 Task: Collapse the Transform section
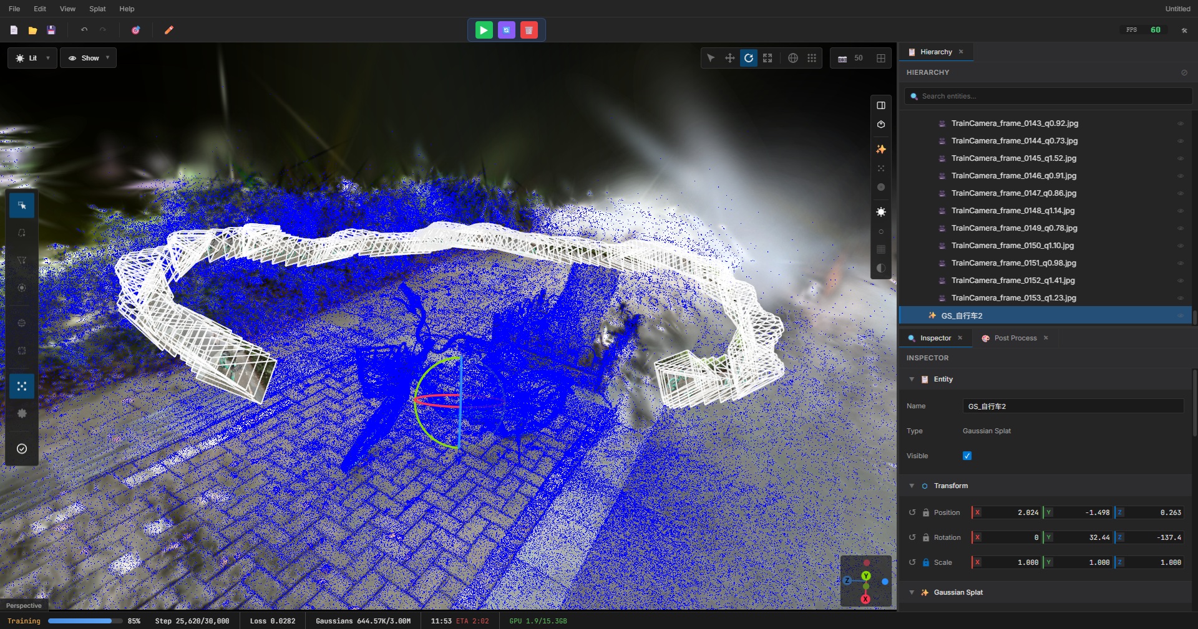click(912, 486)
